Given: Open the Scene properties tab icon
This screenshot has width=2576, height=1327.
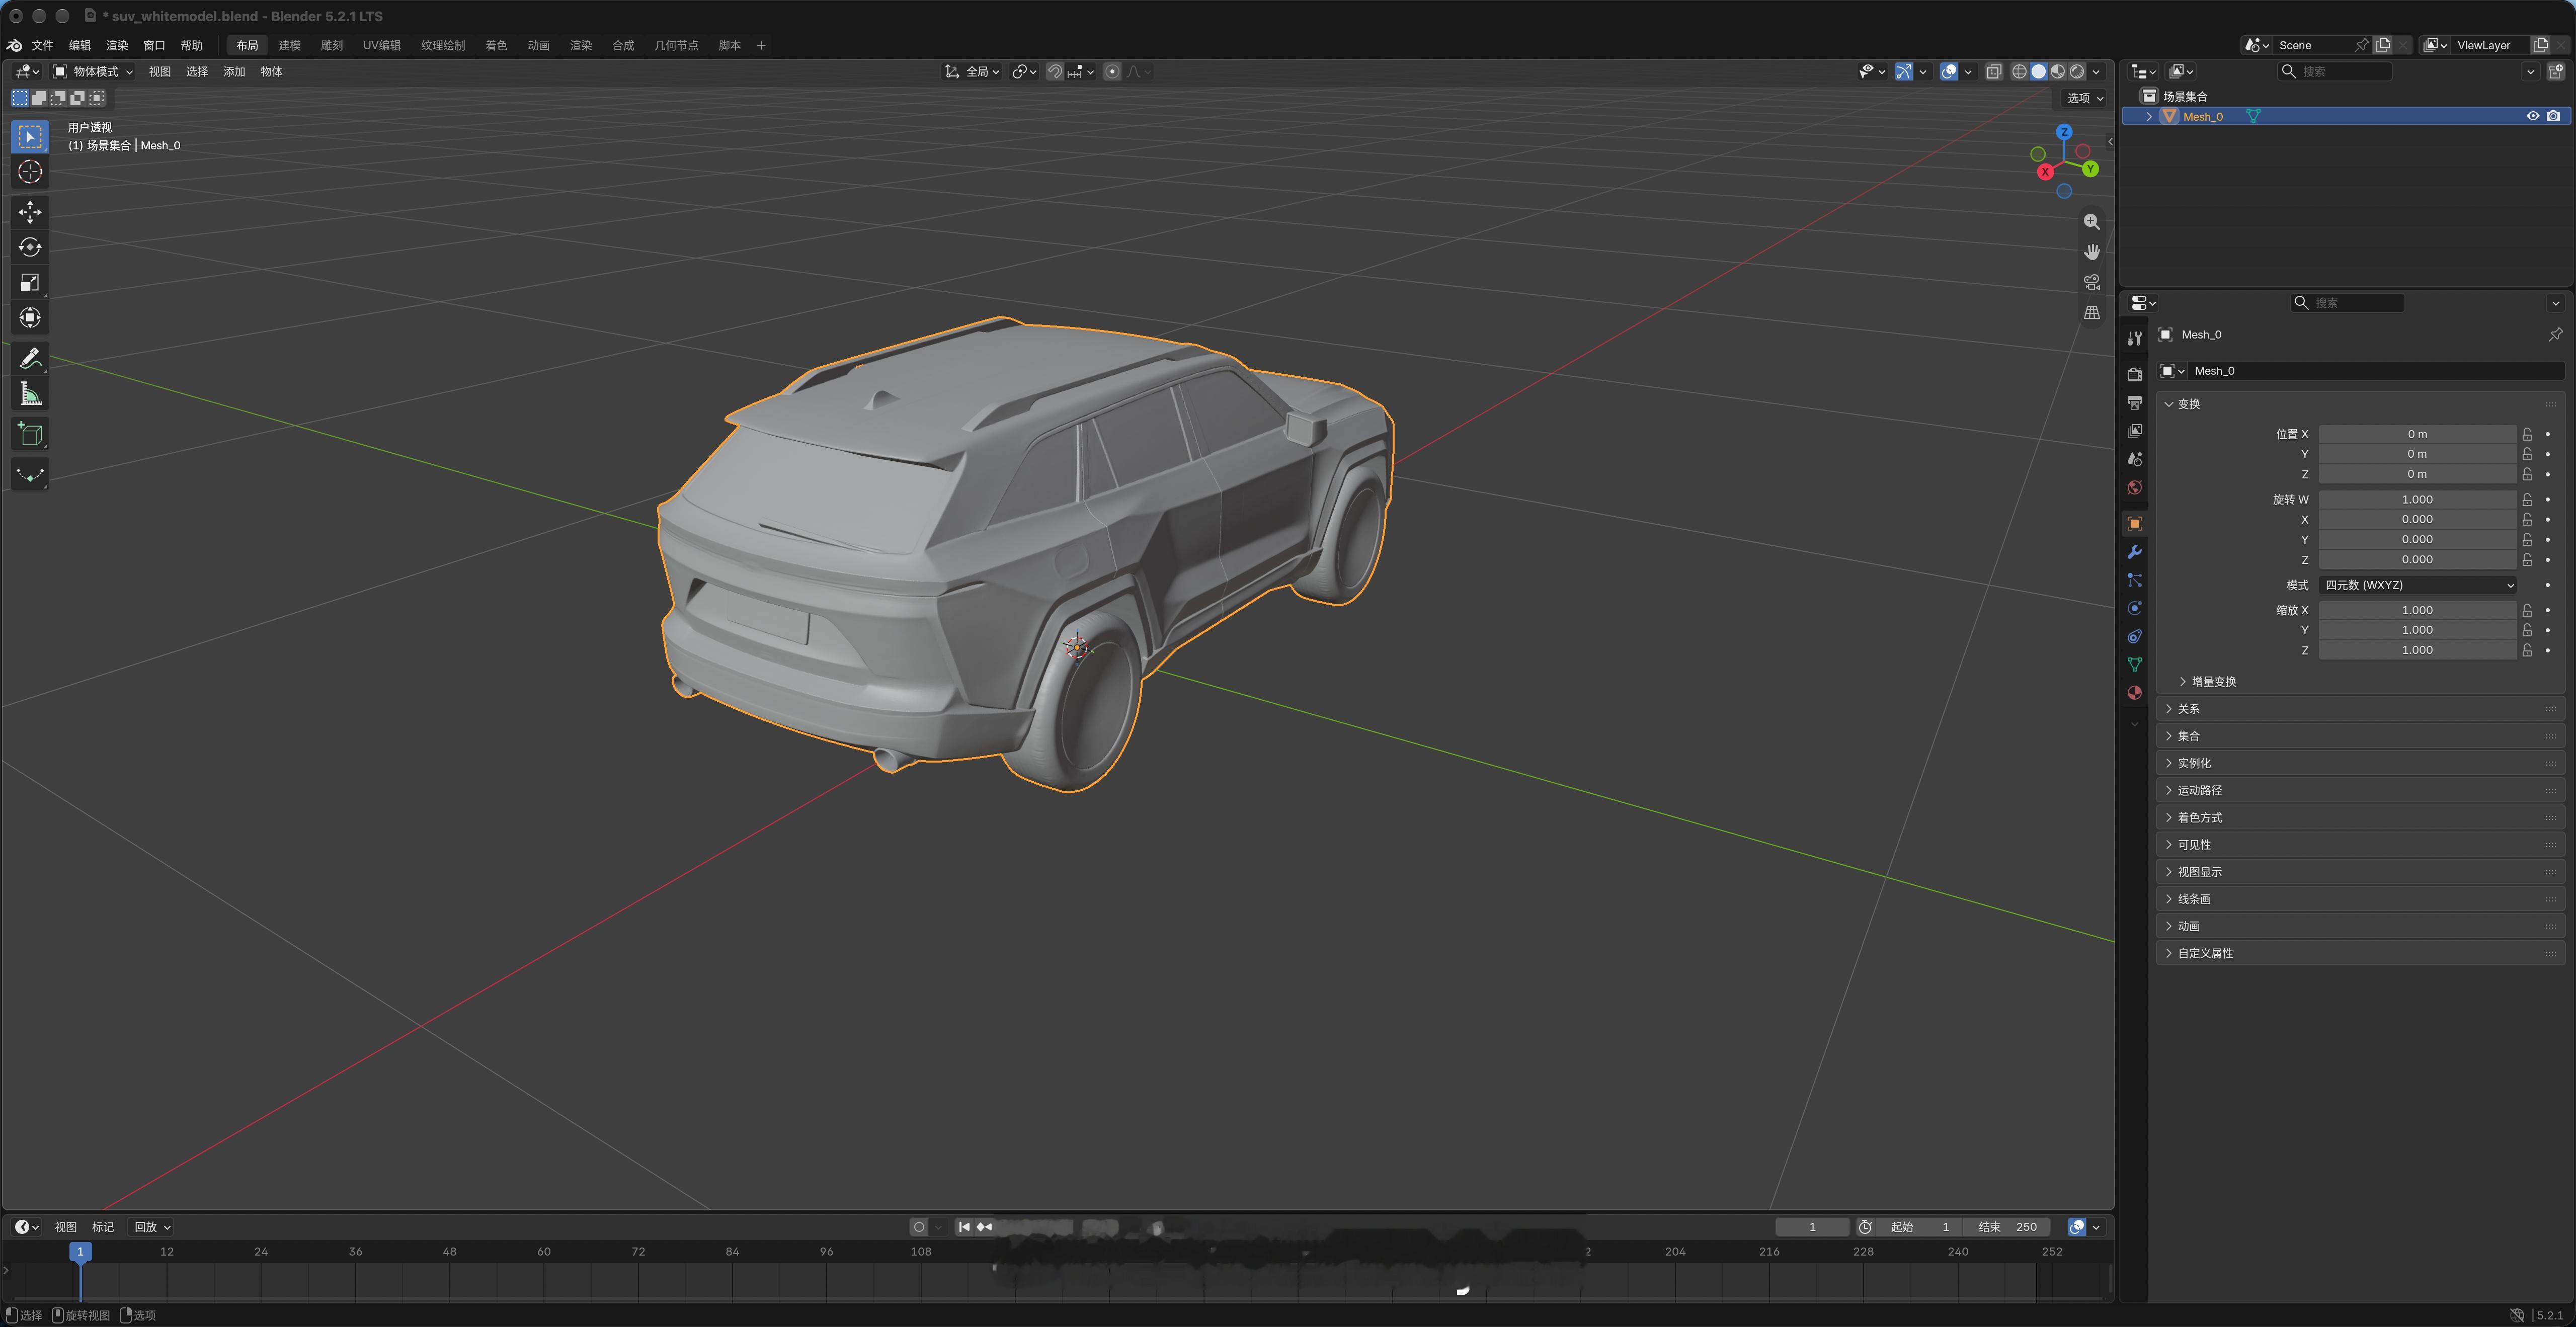Looking at the screenshot, I should click(x=2134, y=459).
